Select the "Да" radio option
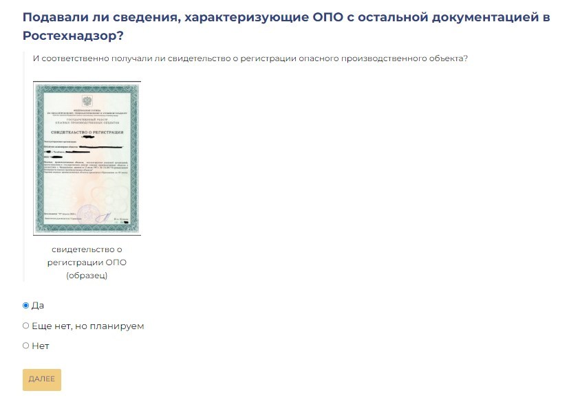The width and height of the screenshot is (580, 404). (x=25, y=305)
